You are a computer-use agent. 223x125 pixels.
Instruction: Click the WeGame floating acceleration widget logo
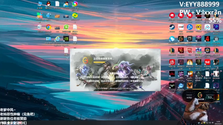click(x=200, y=95)
